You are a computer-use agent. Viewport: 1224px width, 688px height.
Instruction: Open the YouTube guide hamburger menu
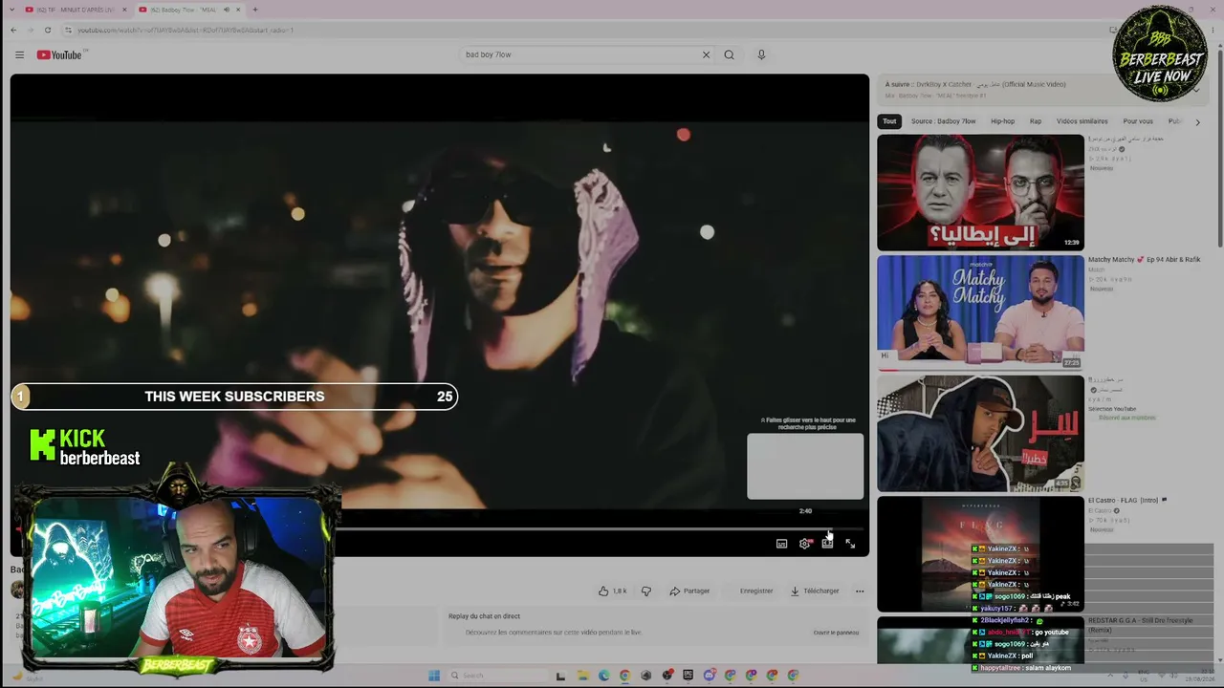click(19, 54)
